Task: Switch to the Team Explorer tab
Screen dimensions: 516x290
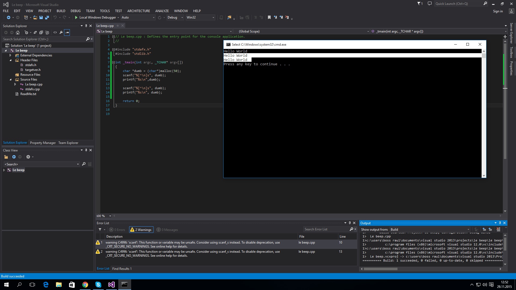Action: (x=68, y=143)
